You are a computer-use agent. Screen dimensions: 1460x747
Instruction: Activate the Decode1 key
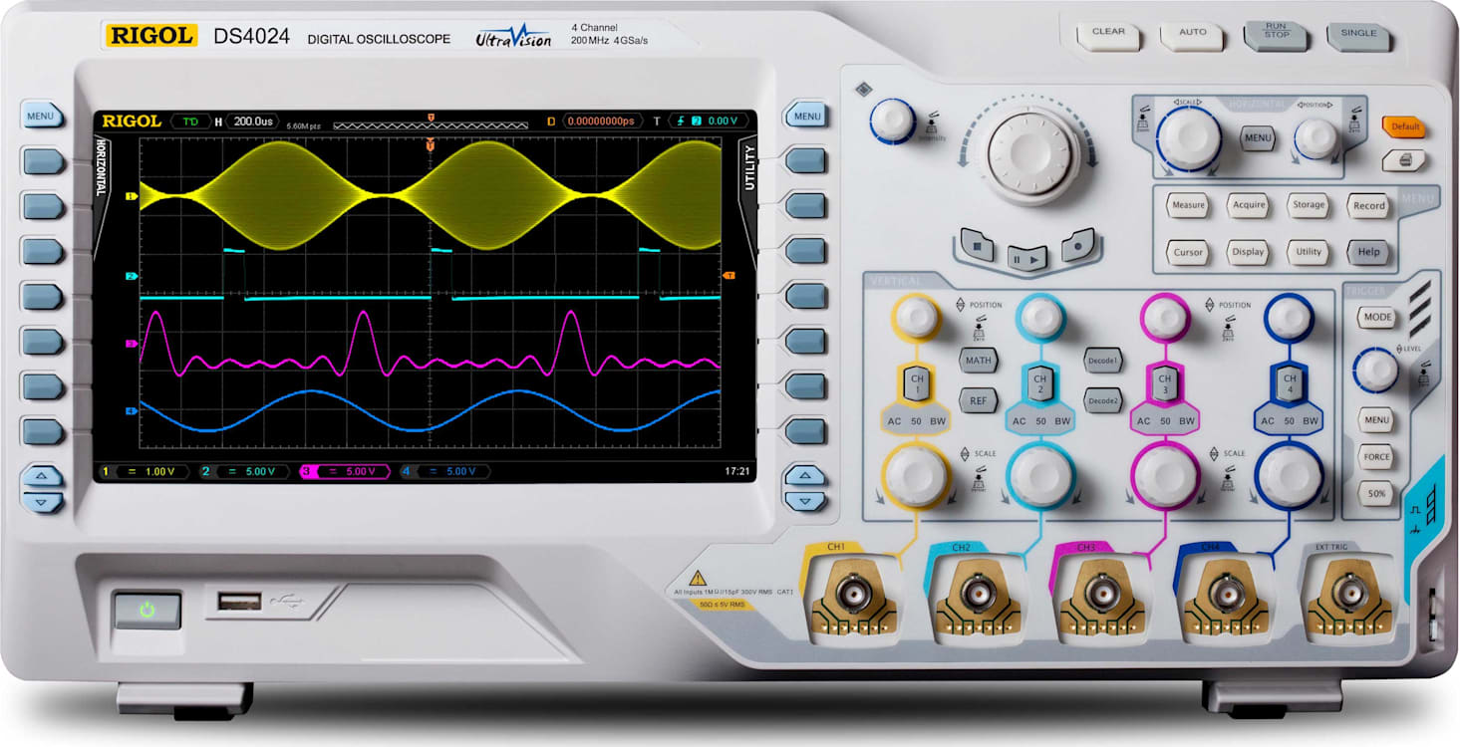pos(1101,361)
